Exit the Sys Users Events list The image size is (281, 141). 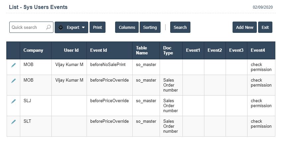[265, 28]
